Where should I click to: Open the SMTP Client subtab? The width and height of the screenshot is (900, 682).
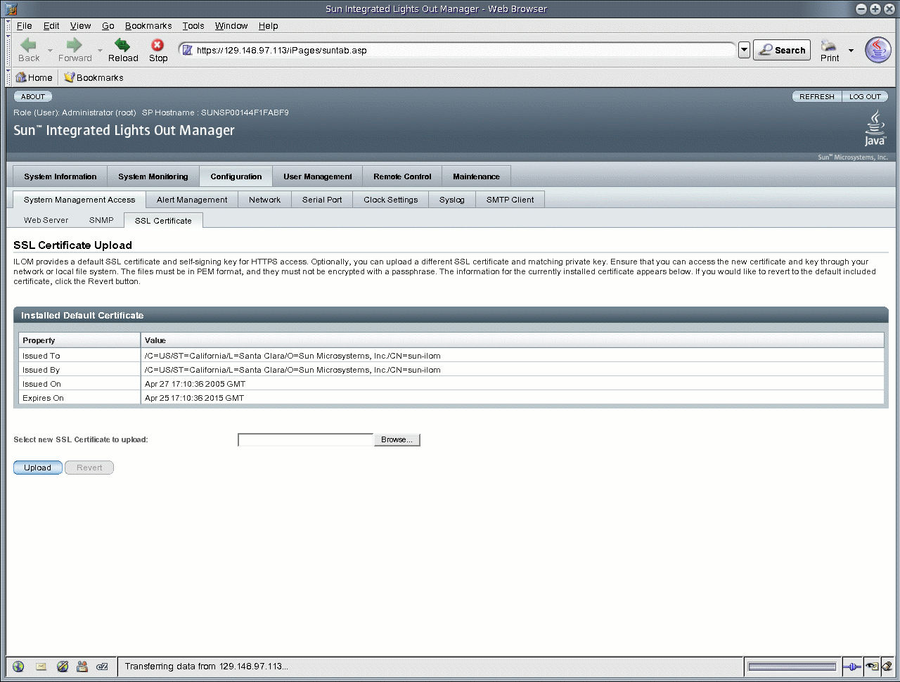tap(510, 200)
